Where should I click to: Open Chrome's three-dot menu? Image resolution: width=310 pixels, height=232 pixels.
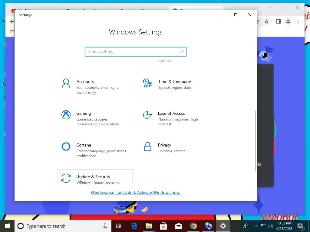pos(298,21)
